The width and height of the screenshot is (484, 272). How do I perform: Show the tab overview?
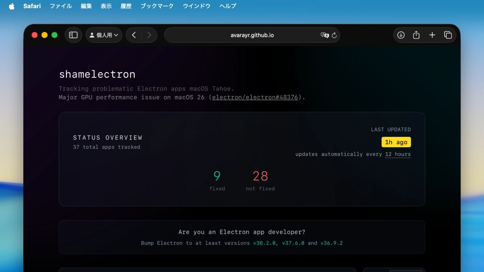[448, 35]
